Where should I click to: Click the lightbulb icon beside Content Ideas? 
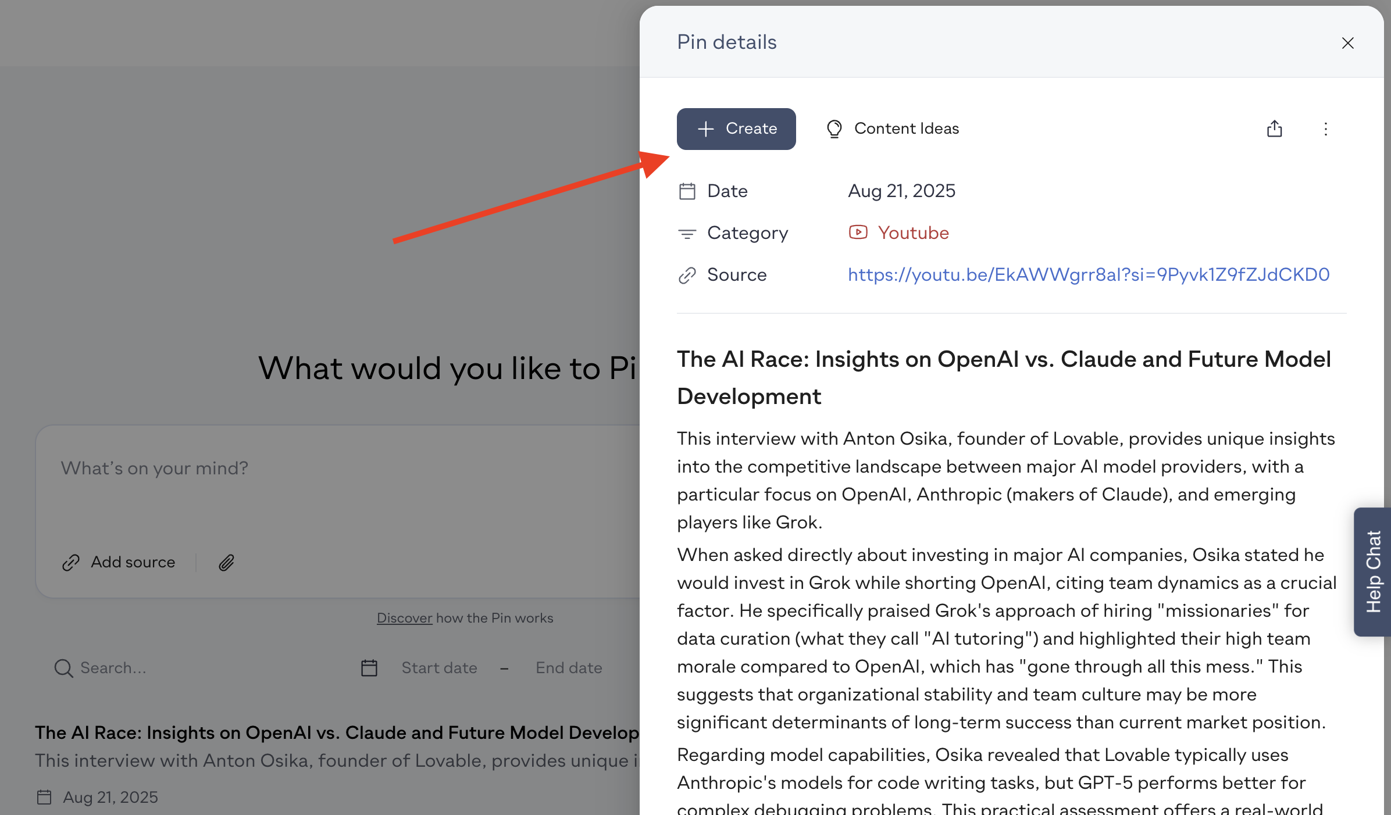pyautogui.click(x=834, y=128)
